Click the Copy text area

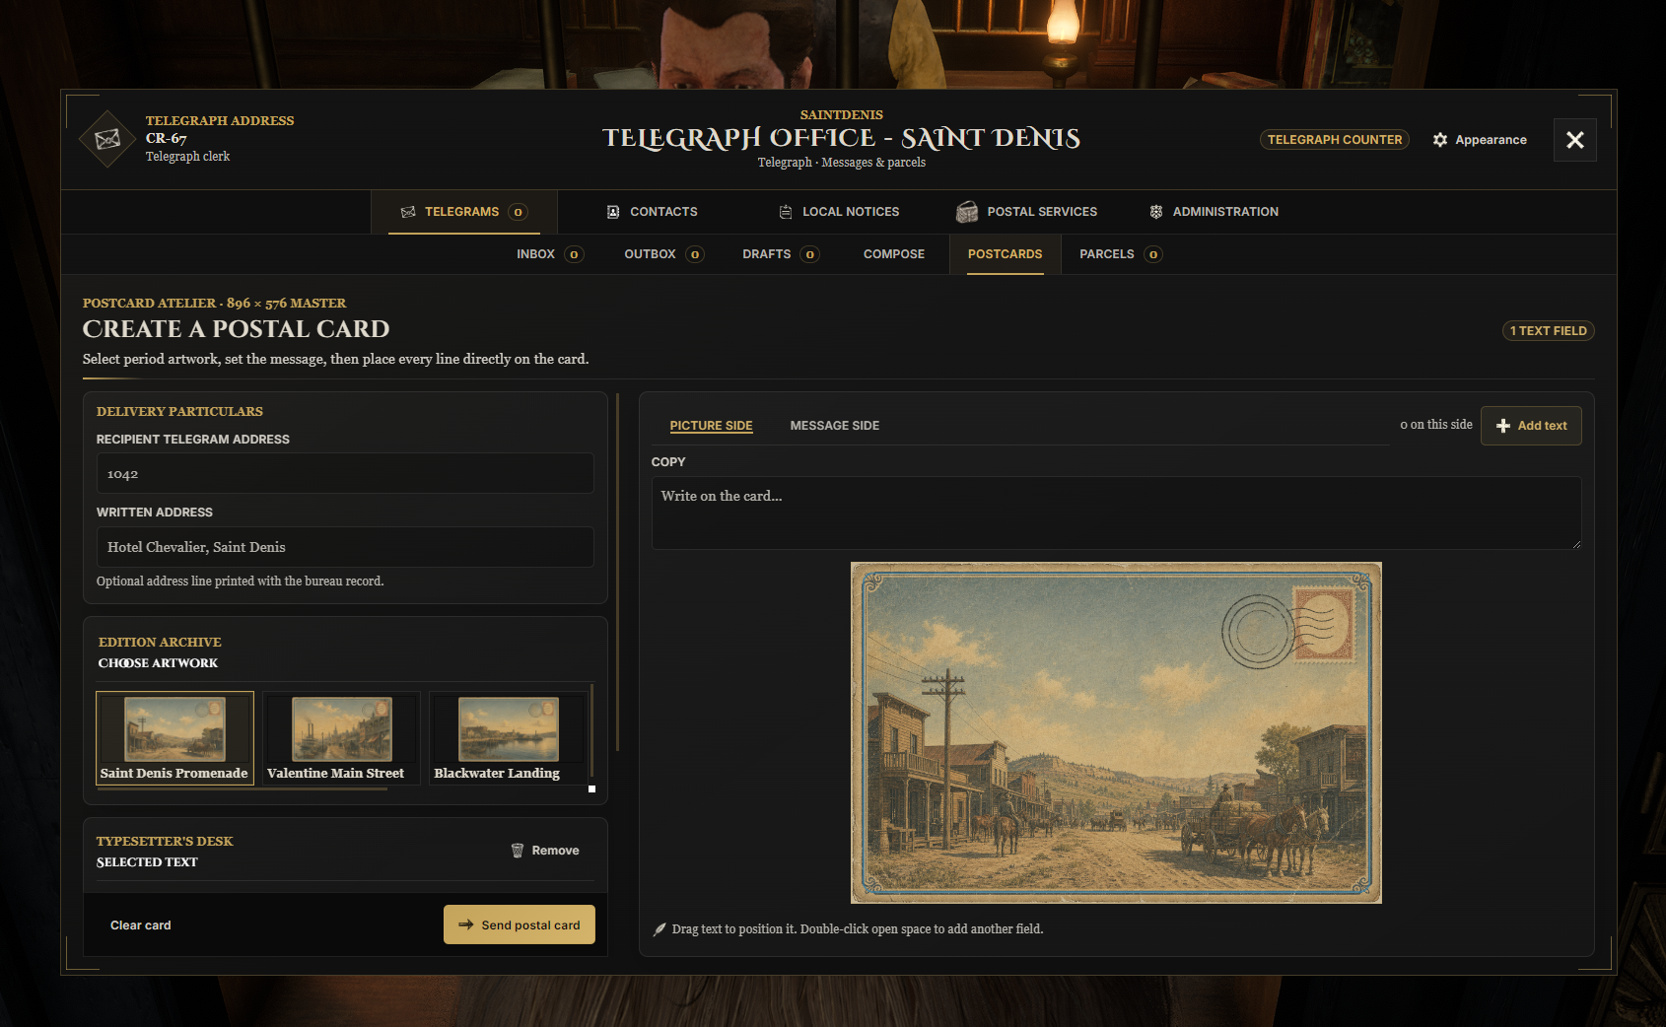tap(1117, 513)
